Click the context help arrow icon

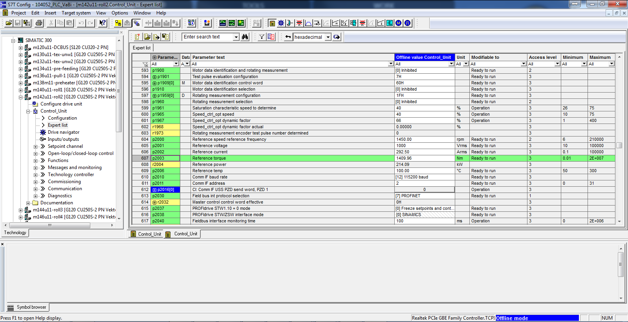click(103, 23)
